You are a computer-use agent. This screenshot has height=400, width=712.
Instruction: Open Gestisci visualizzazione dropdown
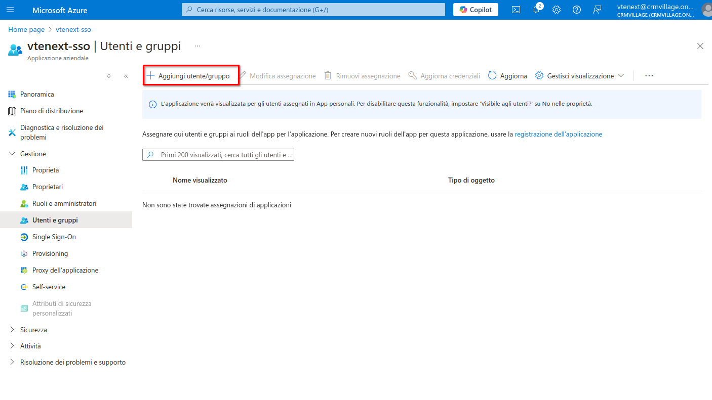(x=579, y=76)
